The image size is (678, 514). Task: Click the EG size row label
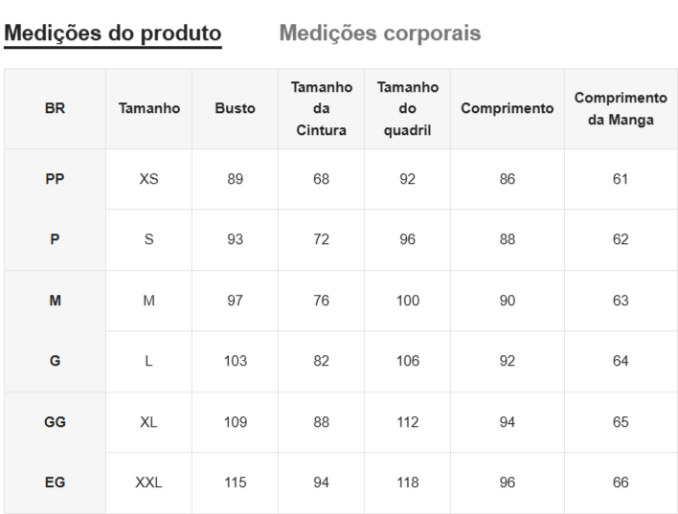(x=55, y=482)
